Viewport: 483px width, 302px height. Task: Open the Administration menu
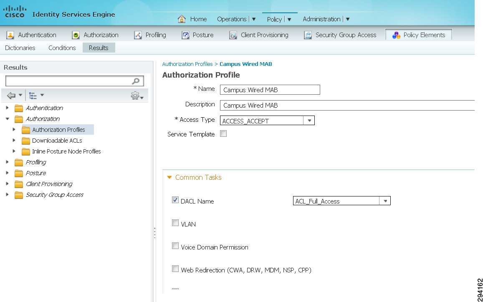(x=321, y=19)
